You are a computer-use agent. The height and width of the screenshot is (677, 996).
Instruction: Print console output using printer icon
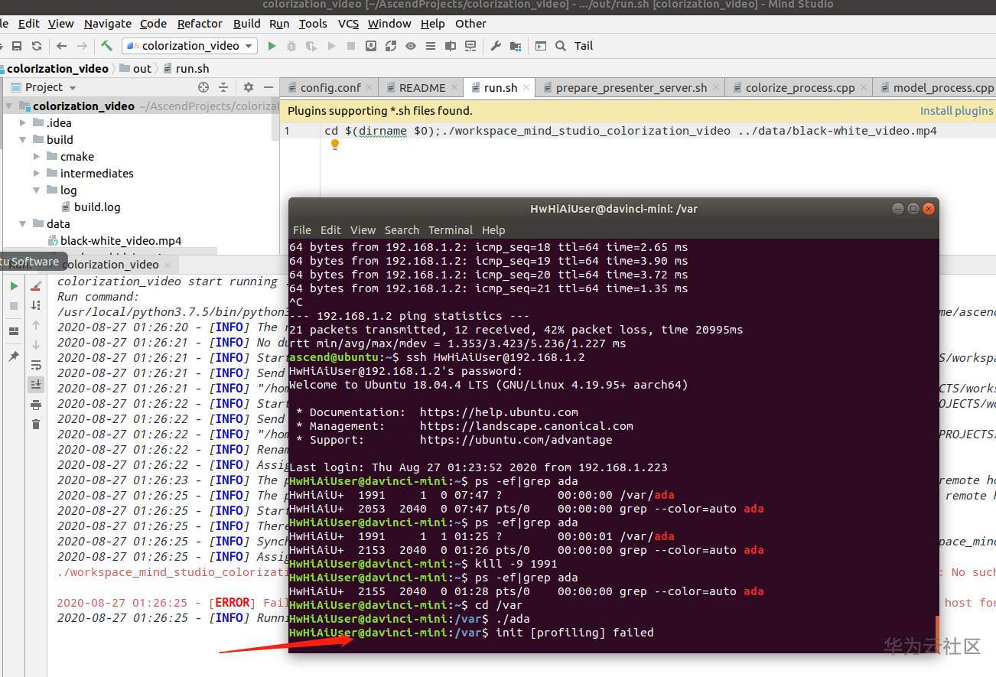36,405
